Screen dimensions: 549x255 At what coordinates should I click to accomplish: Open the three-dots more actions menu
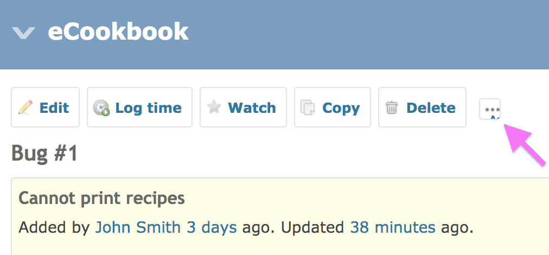[490, 109]
